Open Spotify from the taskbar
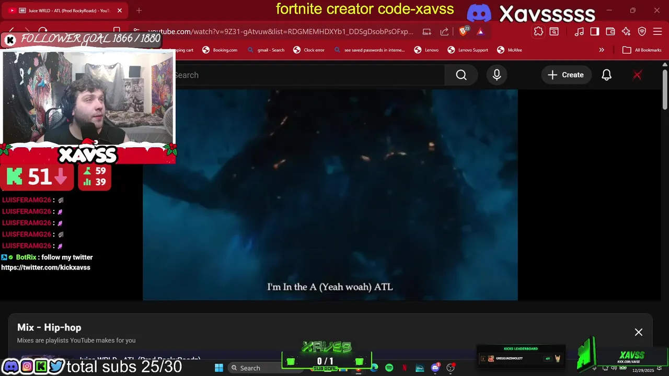Screen dimensions: 669x376 (389, 368)
